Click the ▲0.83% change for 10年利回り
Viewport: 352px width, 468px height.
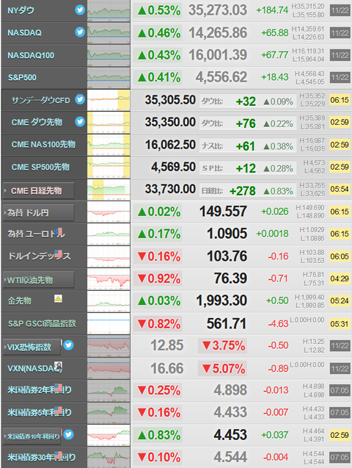click(158, 435)
